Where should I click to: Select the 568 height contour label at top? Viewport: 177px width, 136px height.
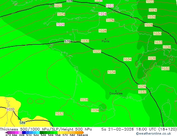click(x=69, y=1)
